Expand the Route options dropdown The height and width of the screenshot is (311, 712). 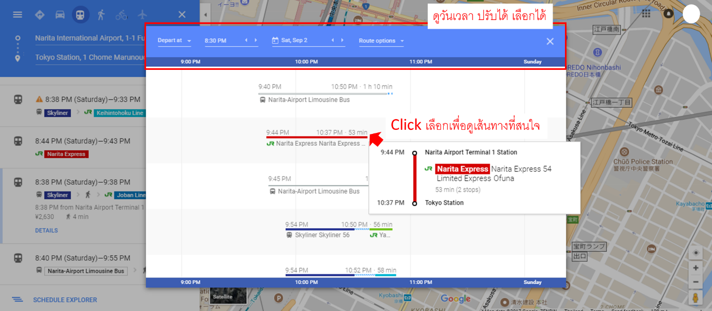click(381, 41)
